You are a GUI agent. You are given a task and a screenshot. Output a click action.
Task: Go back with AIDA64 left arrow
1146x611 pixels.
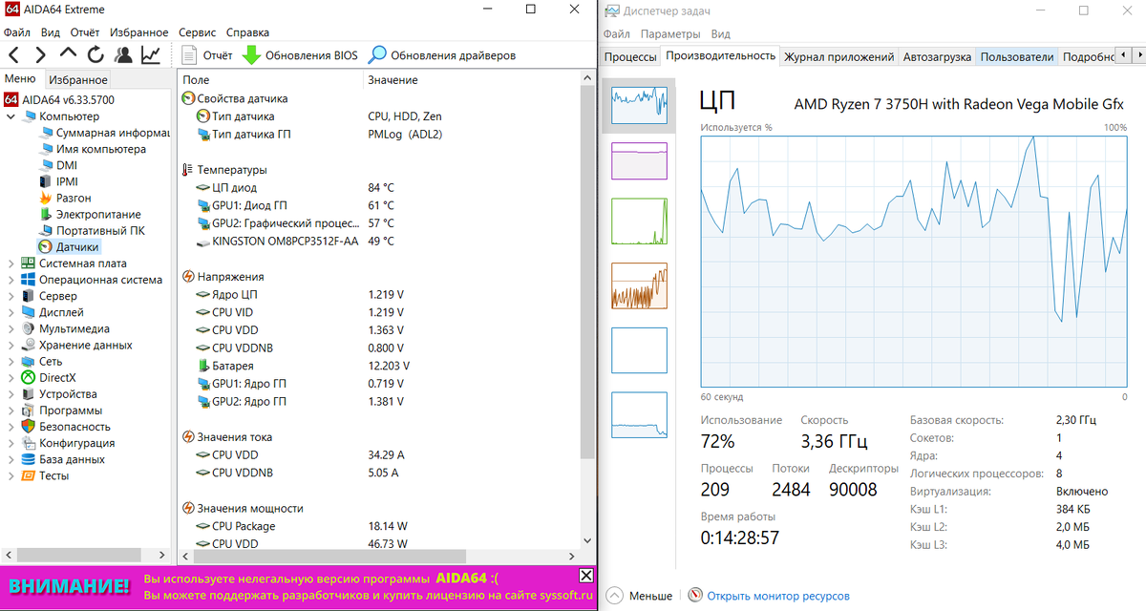coord(13,55)
